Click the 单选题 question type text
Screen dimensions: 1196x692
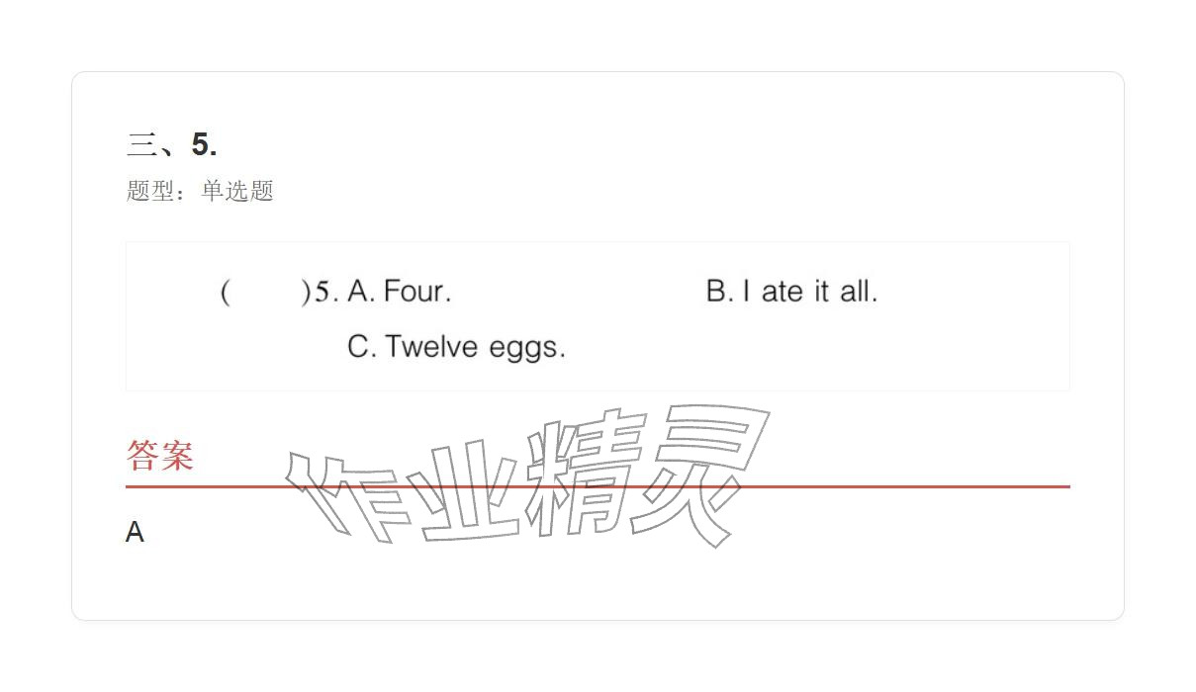click(237, 191)
